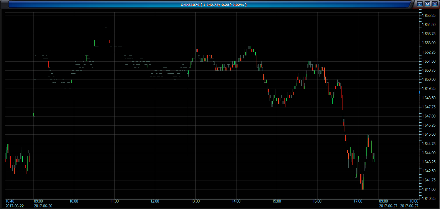Click the 1 644,00 price axis label
This screenshot has width=440, height=209.
click(x=430, y=153)
